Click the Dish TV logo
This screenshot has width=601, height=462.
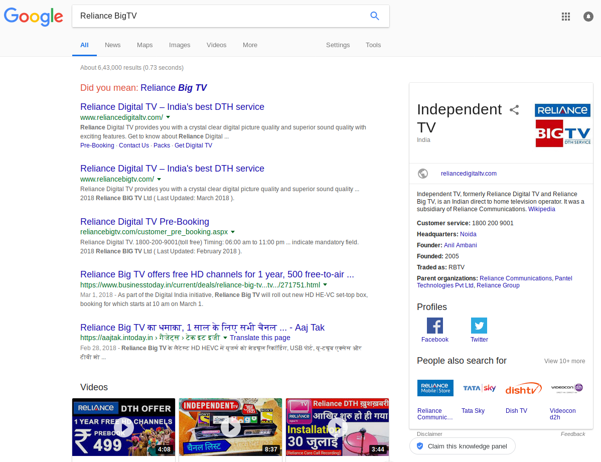[x=524, y=389]
